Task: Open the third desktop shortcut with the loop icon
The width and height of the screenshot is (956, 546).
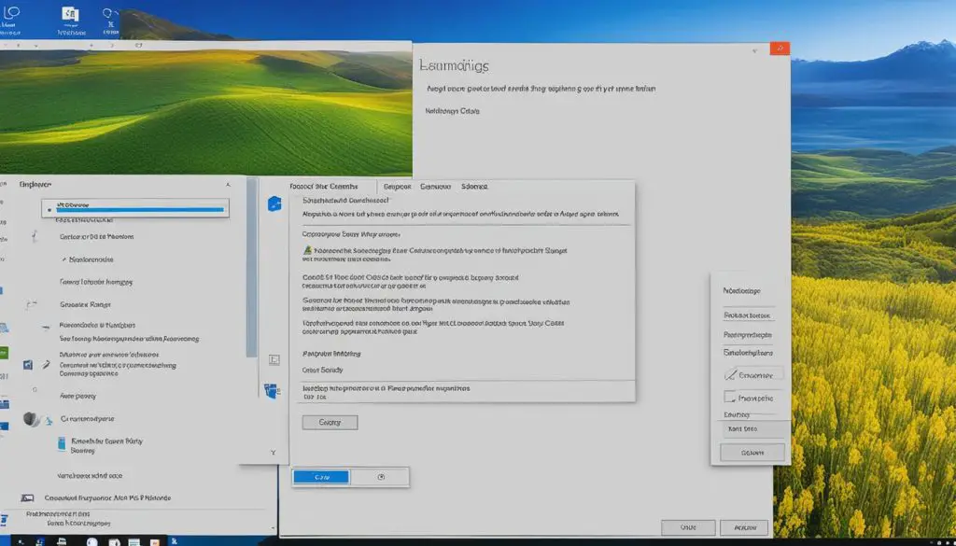Action: 110,19
